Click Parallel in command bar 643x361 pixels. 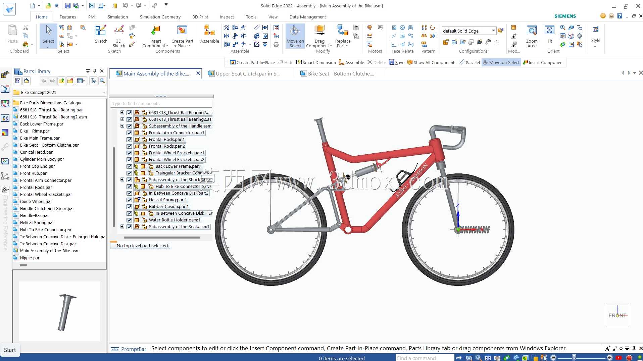click(469, 62)
